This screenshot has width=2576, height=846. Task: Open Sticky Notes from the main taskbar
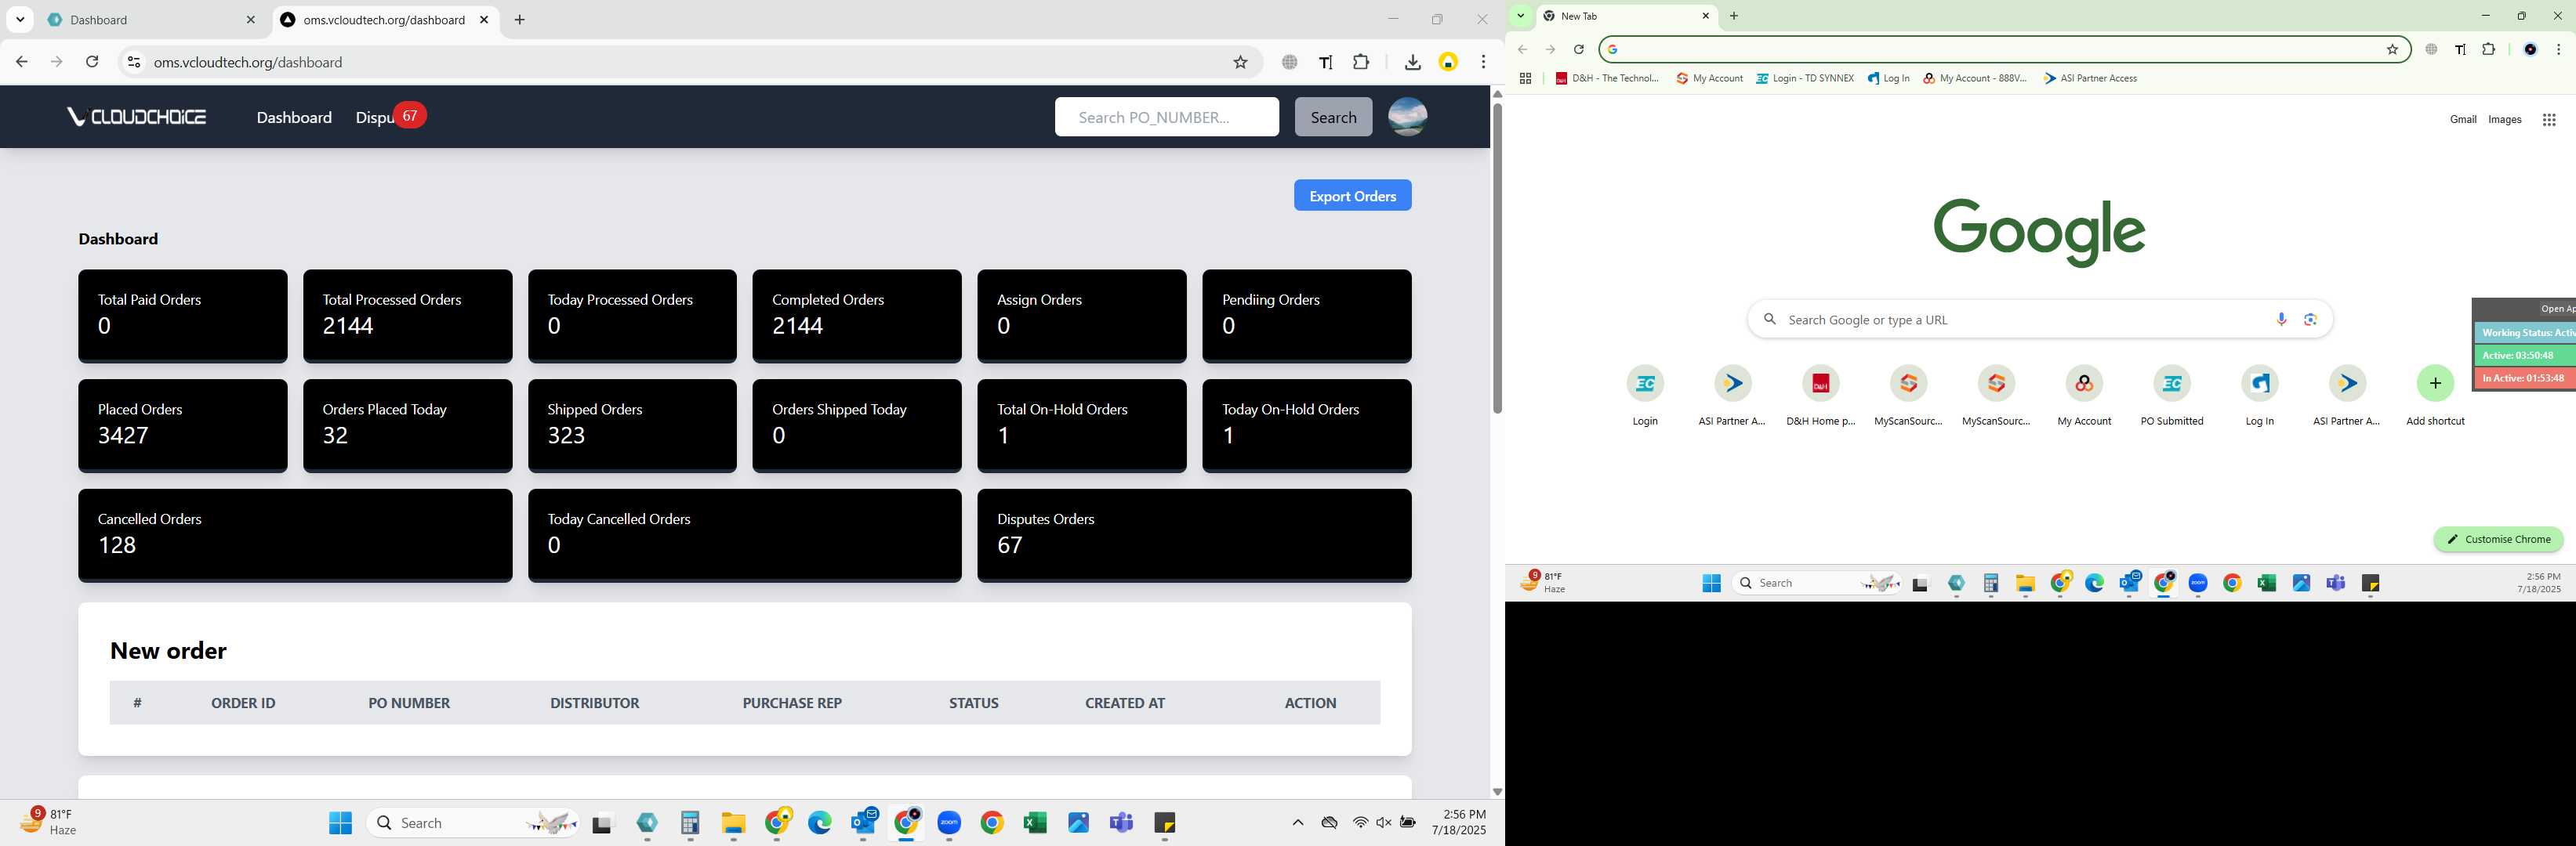tap(1164, 823)
